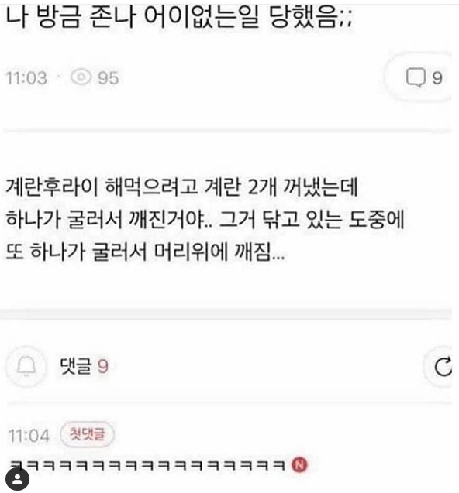Image resolution: width=459 pixels, height=493 pixels.
Task: Open the post title 나 방금 존나 어이없는일 당했음
Action: [x=179, y=17]
